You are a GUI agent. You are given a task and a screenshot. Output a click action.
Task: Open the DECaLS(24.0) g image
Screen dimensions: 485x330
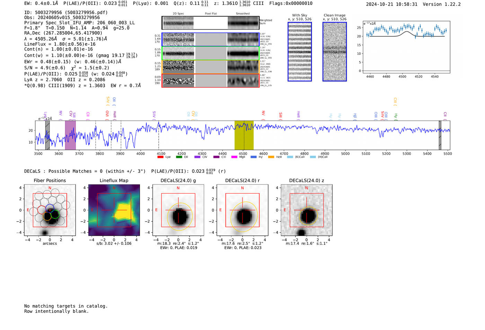(x=178, y=210)
